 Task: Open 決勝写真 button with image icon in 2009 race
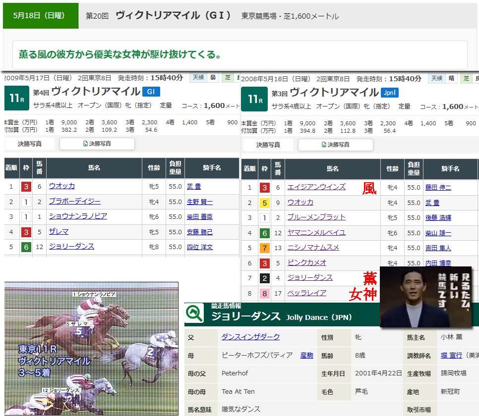pyautogui.click(x=97, y=144)
